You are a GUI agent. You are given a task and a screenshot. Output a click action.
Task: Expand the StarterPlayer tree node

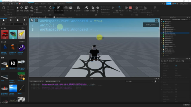tap(161, 43)
